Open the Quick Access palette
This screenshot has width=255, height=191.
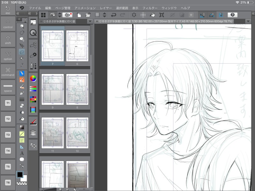click(x=33, y=32)
